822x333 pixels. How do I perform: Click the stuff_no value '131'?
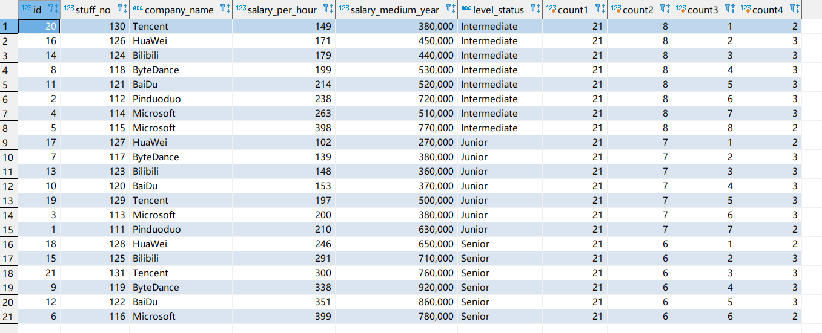[x=94, y=273]
